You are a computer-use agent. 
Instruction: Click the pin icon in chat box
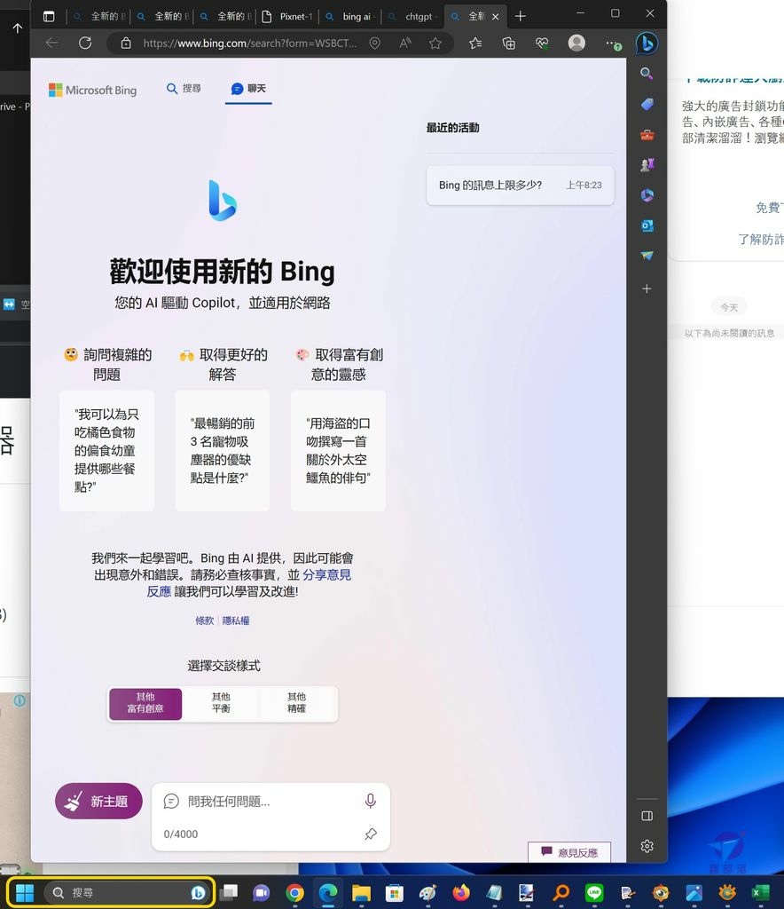(x=371, y=834)
